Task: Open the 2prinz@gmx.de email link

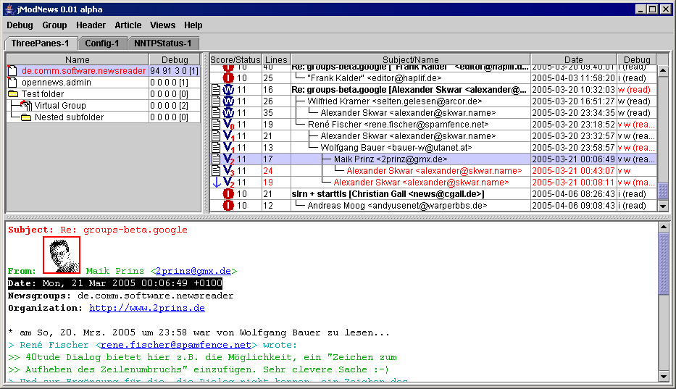Action: click(193, 271)
